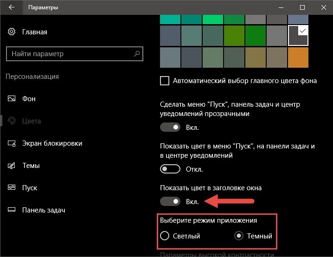Click the Найти параметр search field

[70, 54]
